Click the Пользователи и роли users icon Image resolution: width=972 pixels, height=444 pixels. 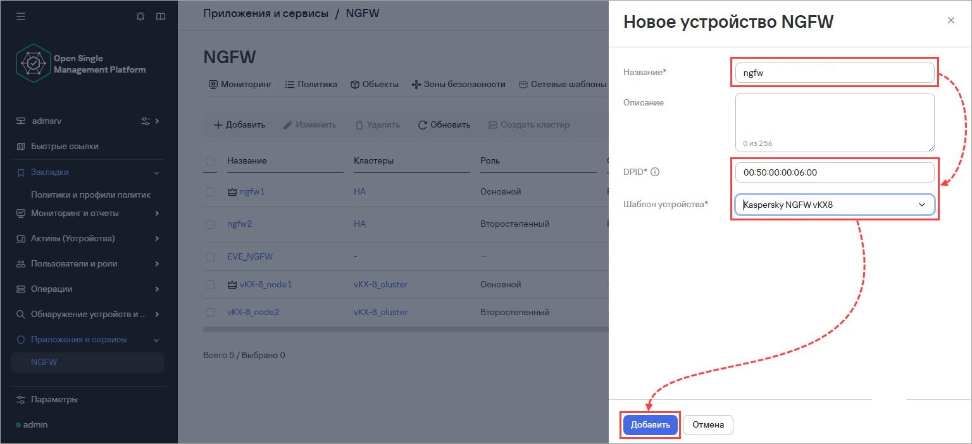[21, 264]
